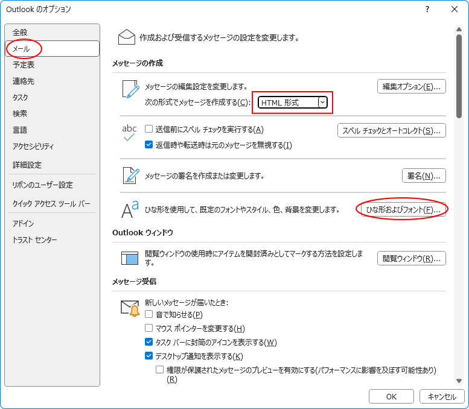This screenshot has width=469, height=409.
Task: Open トラスト センター category
Action: [53, 239]
